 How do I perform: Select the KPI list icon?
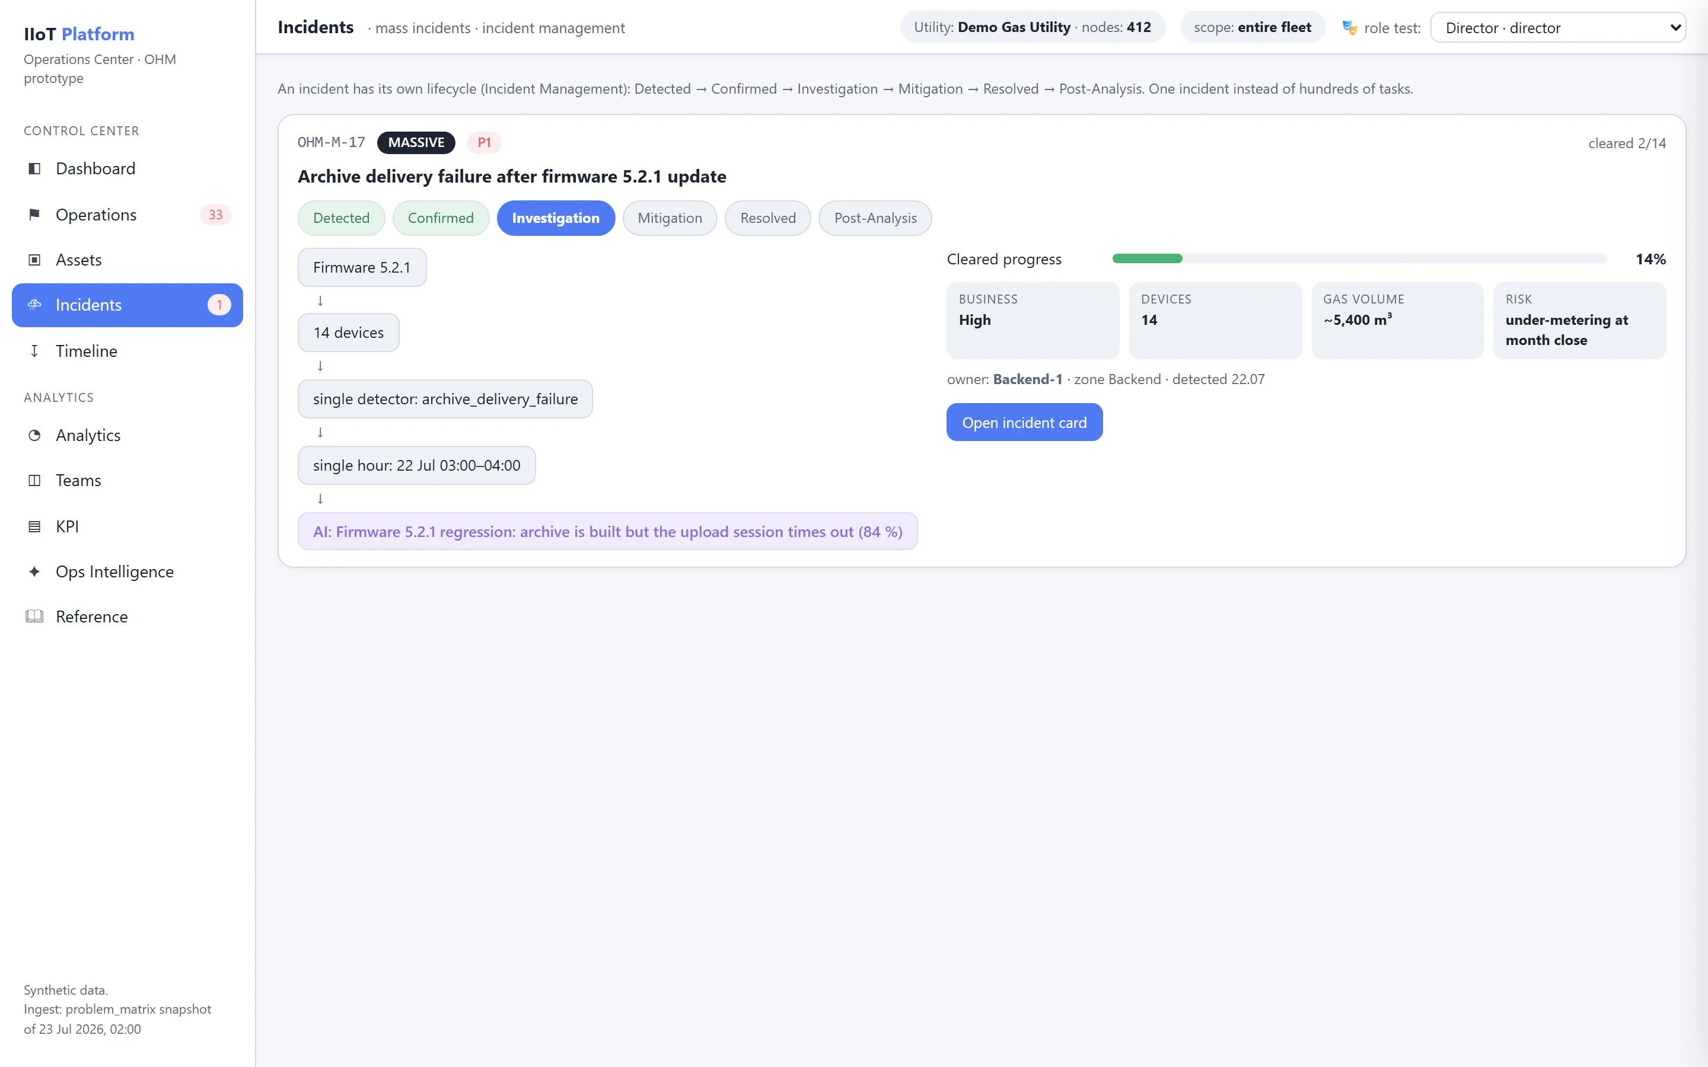pos(34,526)
